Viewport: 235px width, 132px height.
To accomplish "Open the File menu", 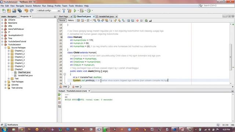I will click(x=2, y=6).
